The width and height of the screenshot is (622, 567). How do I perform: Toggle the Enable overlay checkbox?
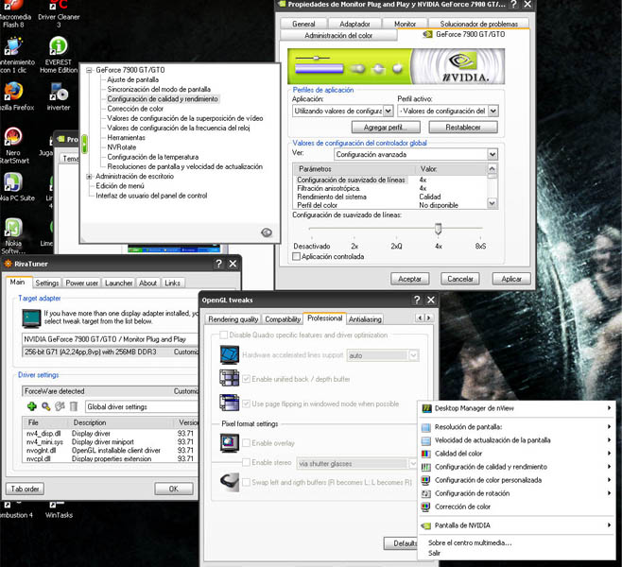pos(246,443)
